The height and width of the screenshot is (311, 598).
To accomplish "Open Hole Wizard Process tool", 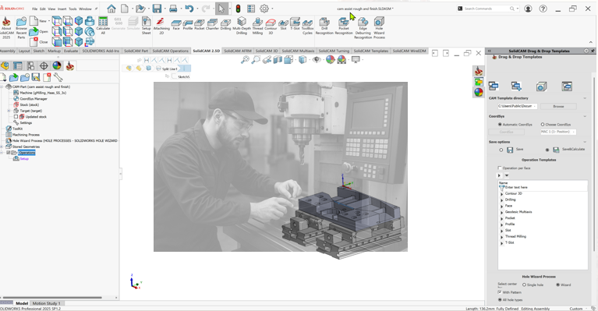I will [379, 28].
